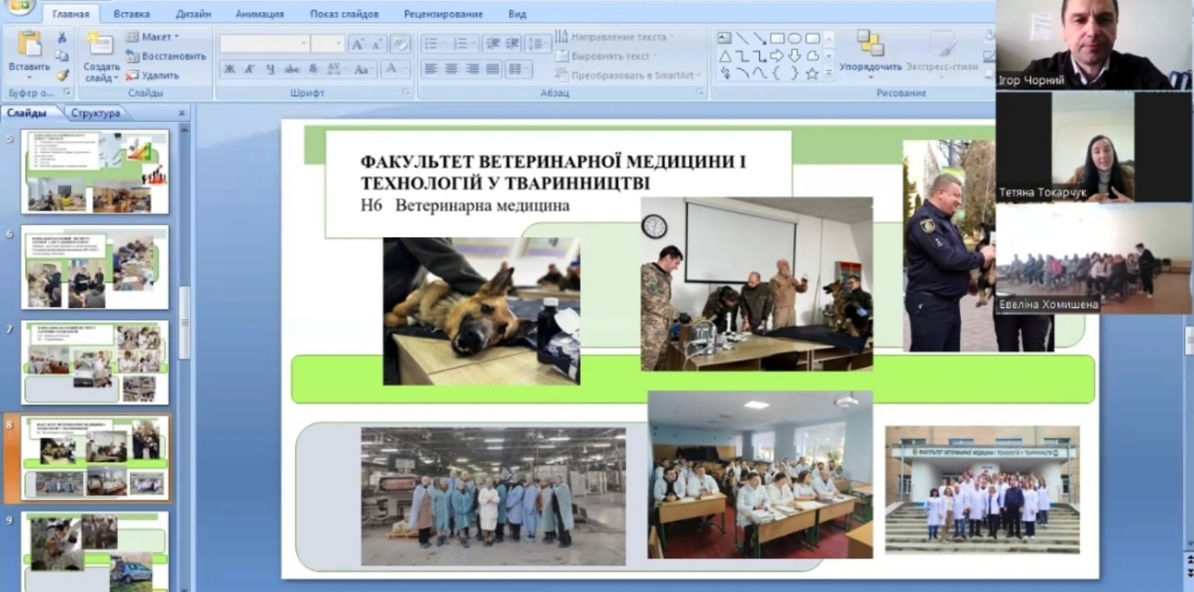Click the Cut scissors icon
Viewport: 1194px width, 592px height.
pos(63,37)
